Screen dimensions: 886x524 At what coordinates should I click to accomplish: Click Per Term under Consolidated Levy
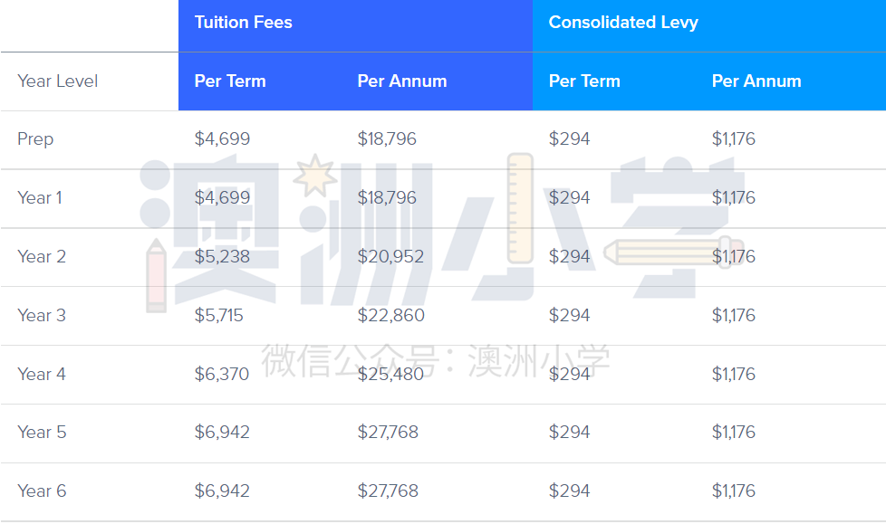pyautogui.click(x=584, y=81)
